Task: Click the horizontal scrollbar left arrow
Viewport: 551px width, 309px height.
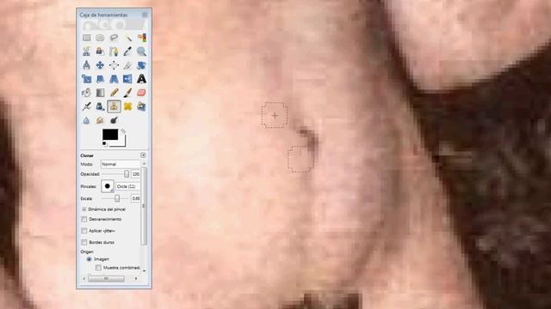Action: pos(84,278)
